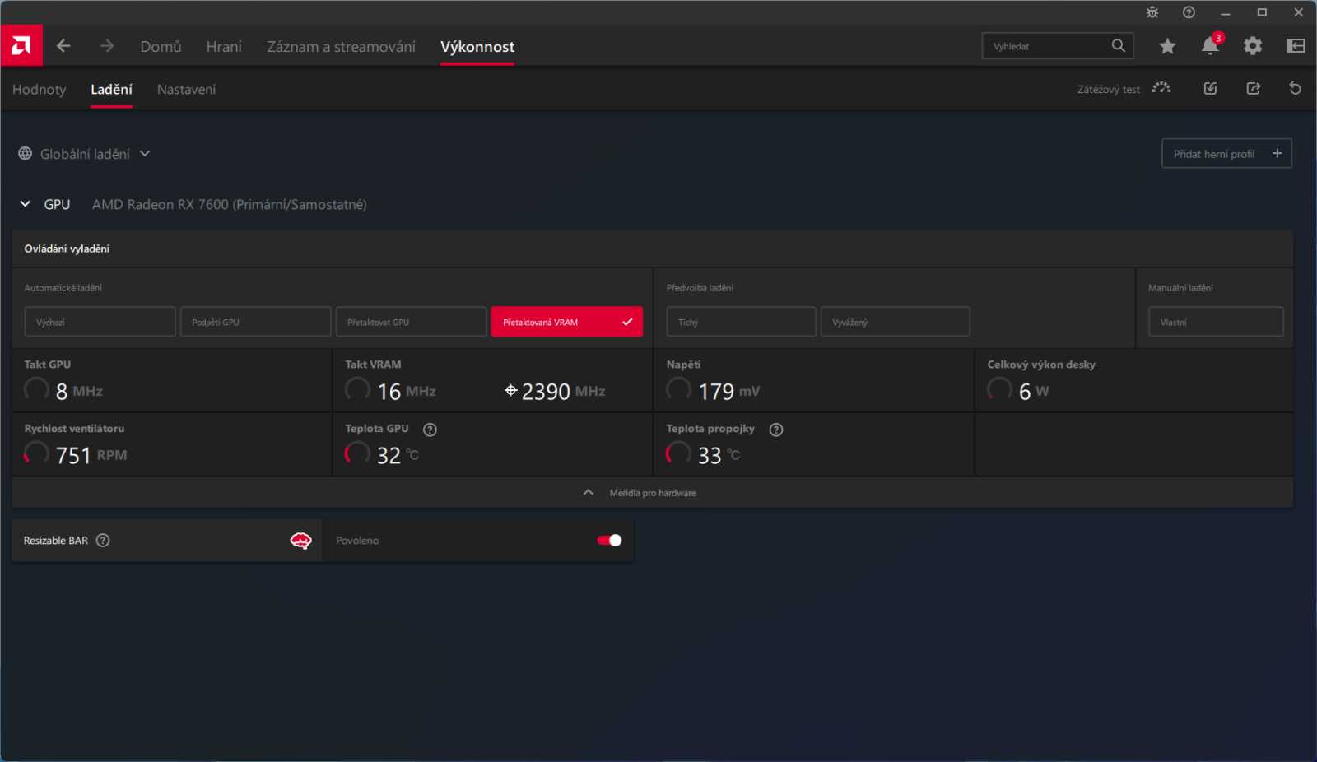Select the Tichý preset
The image size is (1317, 762).
point(741,322)
